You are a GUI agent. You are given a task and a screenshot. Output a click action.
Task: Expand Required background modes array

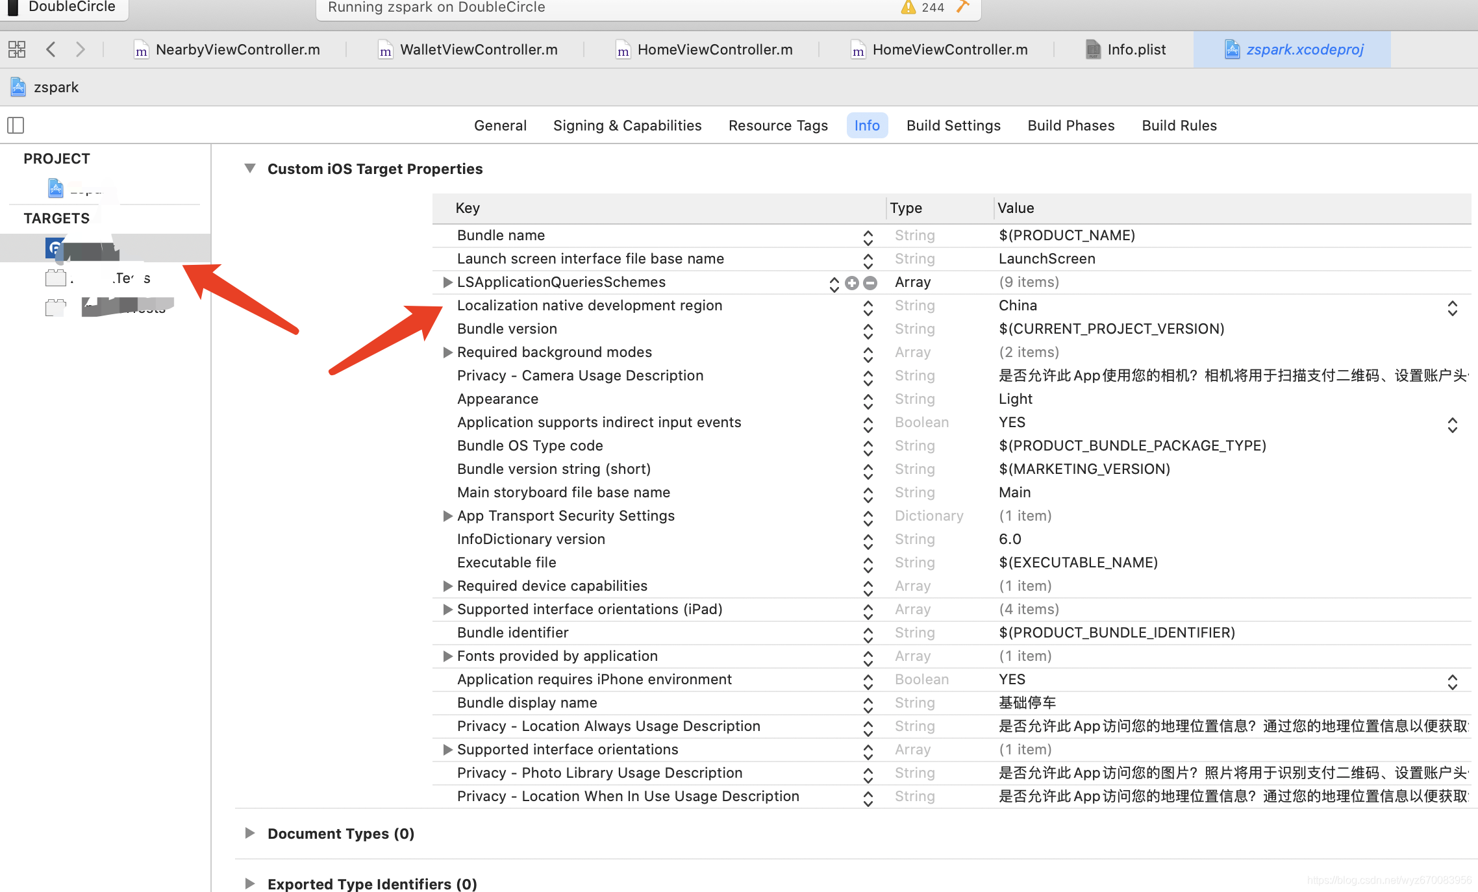tap(447, 352)
